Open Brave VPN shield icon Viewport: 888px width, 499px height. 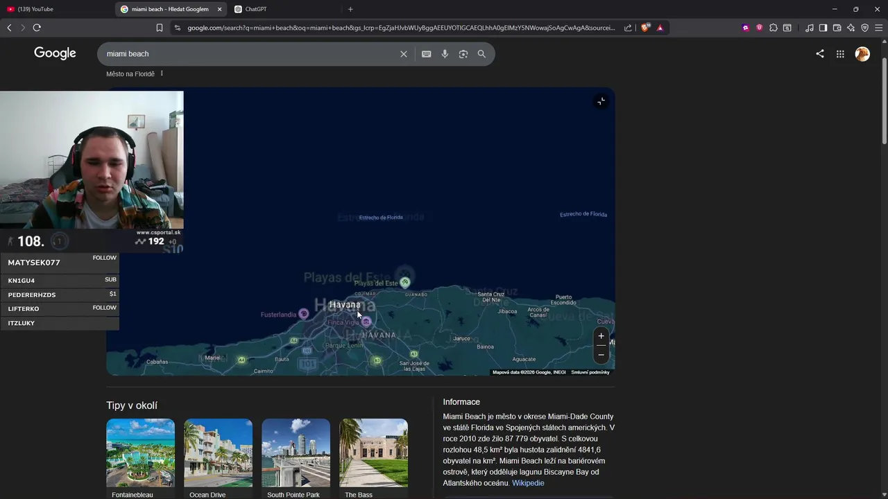pyautogui.click(x=864, y=28)
